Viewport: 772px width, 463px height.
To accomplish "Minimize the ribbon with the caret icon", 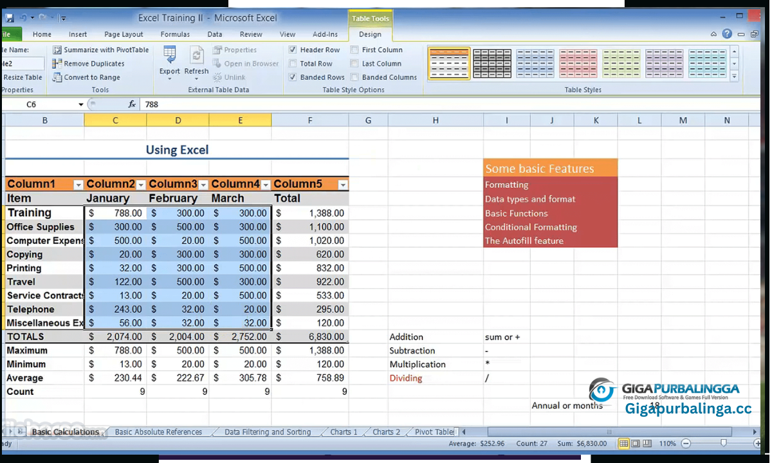I will pos(714,34).
